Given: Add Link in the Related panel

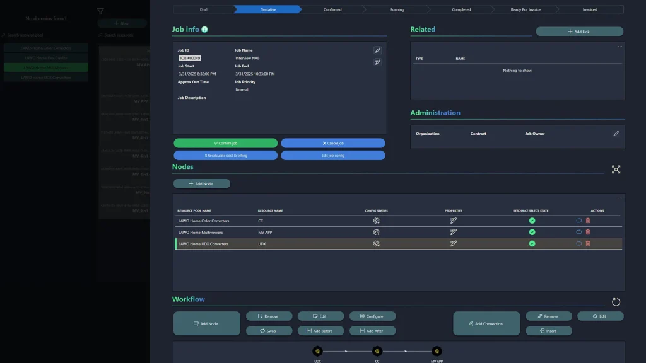Looking at the screenshot, I should [x=578, y=30].
